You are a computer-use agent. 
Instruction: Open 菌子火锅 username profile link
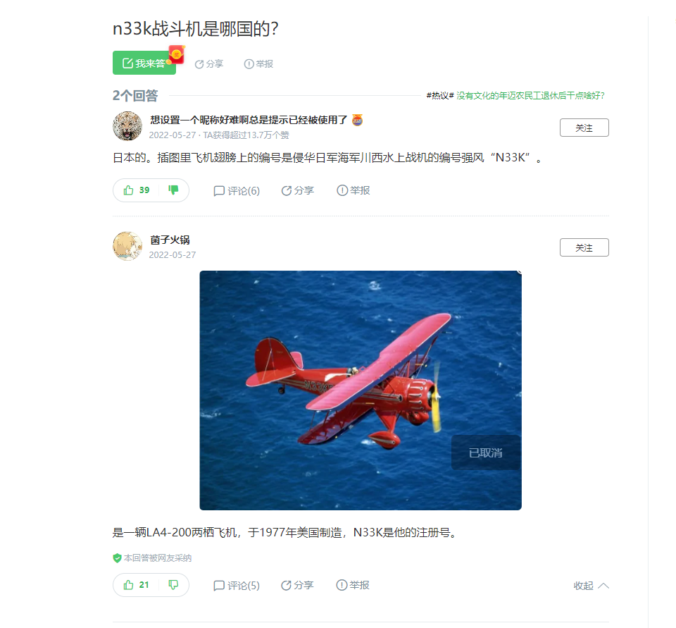[170, 240]
